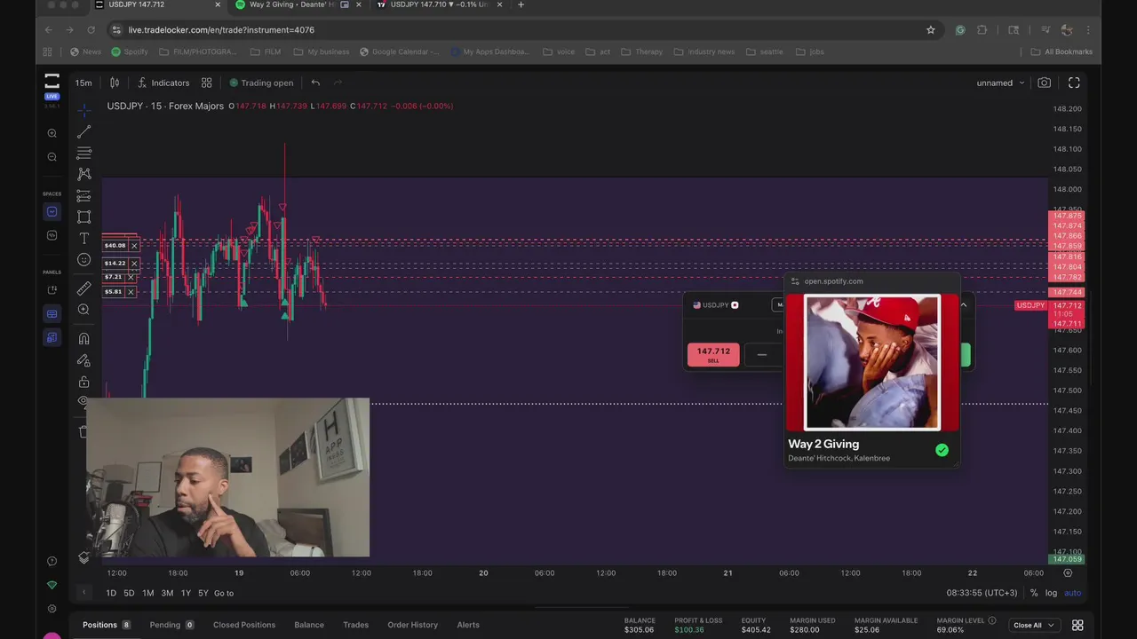
Task: Undo the last chart action
Action: (x=315, y=83)
